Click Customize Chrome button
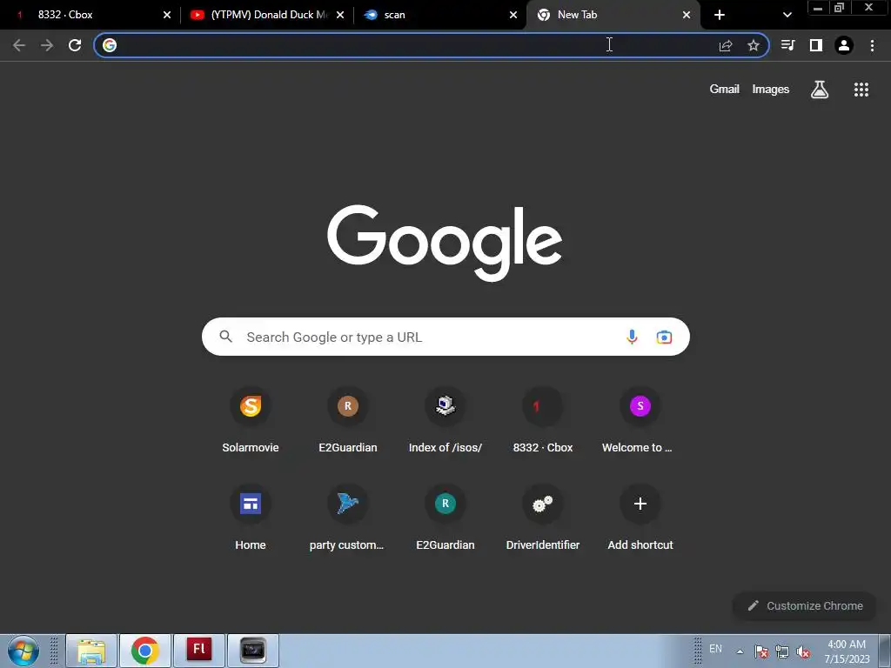891x668 pixels. (805, 605)
